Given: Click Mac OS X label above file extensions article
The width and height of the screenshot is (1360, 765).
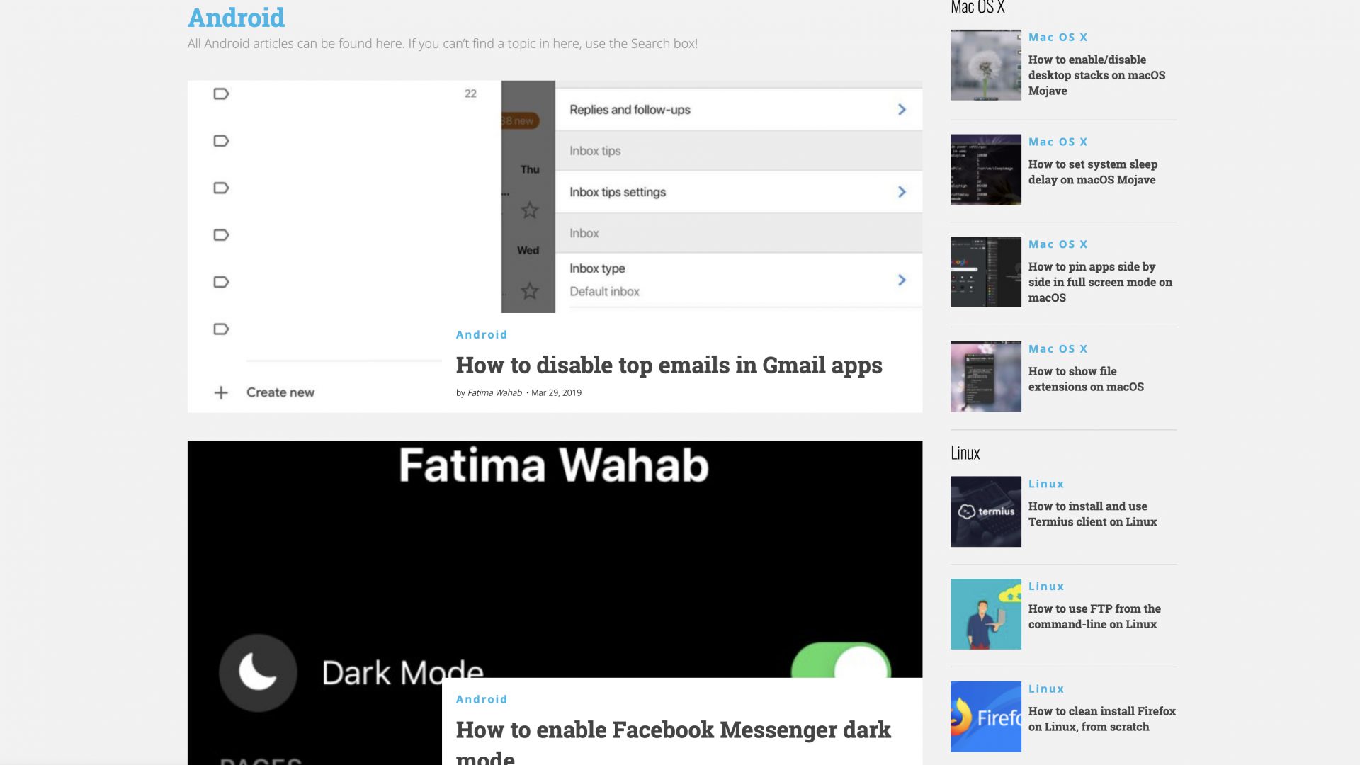Looking at the screenshot, I should pyautogui.click(x=1058, y=349).
